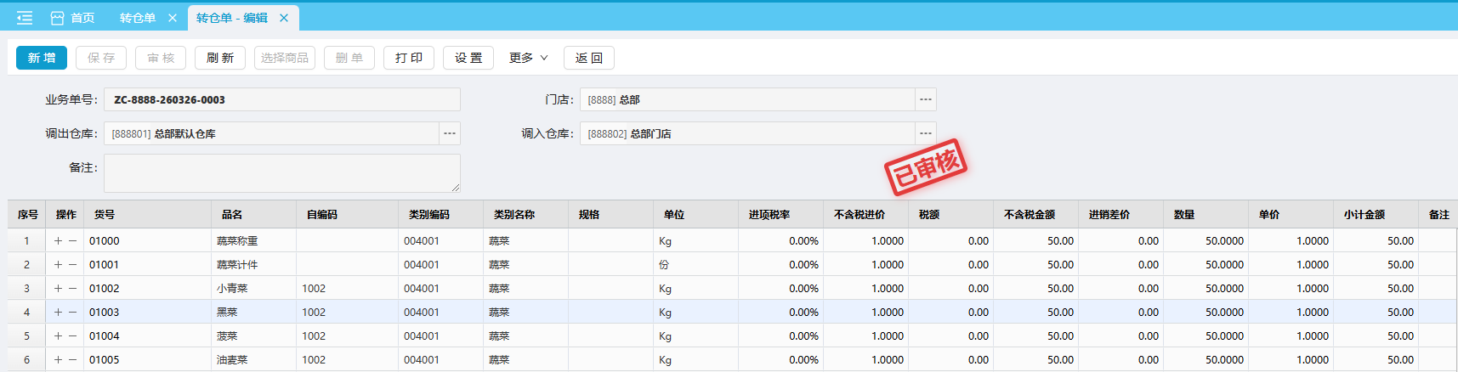Click into the 备注 text area
The width and height of the screenshot is (1458, 372).
pyautogui.click(x=281, y=173)
